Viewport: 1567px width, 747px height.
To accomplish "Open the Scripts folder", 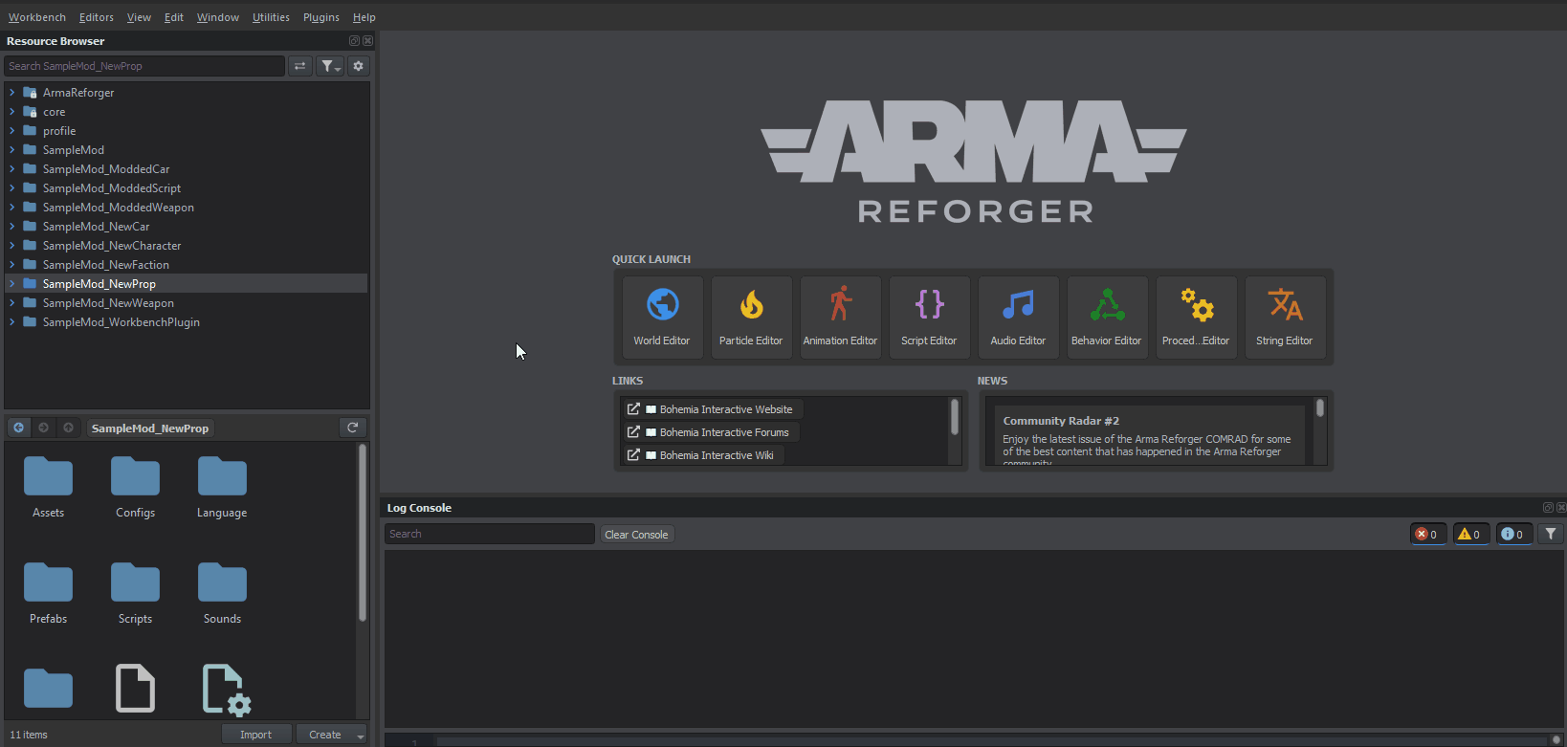I will (135, 594).
